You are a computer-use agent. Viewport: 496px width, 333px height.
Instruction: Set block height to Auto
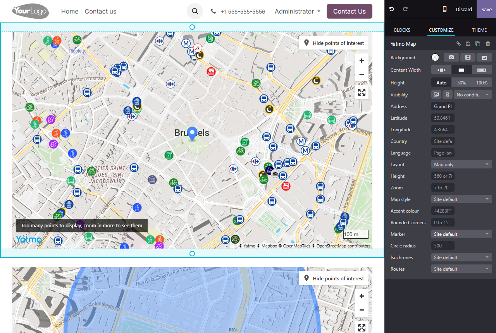[441, 82]
